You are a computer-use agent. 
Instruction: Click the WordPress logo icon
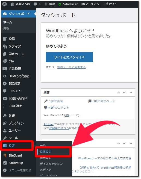click(x=5, y=4)
